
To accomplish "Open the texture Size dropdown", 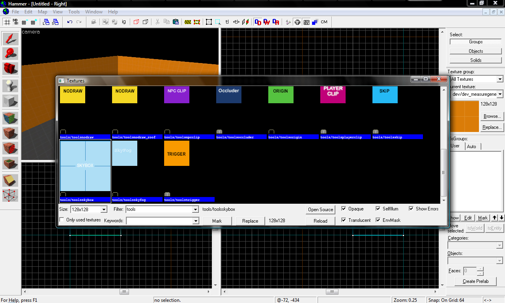I will point(104,210).
